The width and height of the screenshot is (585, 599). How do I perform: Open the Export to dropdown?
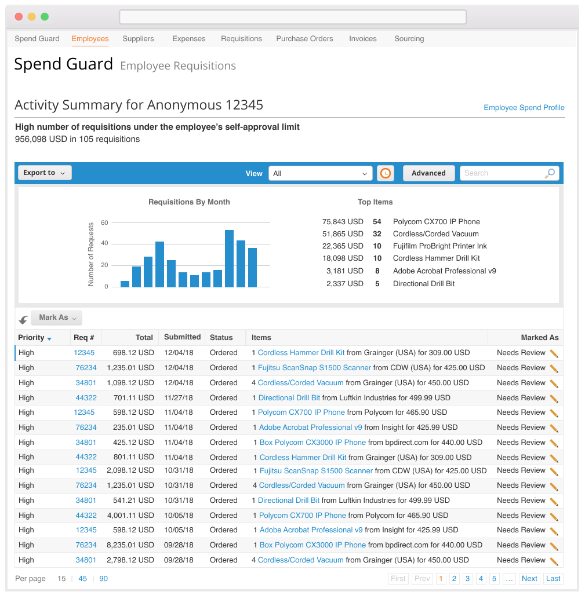pos(45,173)
